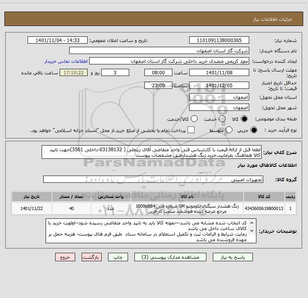Open مشاهده مدارک پیوستی (3) attachments
The width and height of the screenshot is (308, 298).
[170, 257]
